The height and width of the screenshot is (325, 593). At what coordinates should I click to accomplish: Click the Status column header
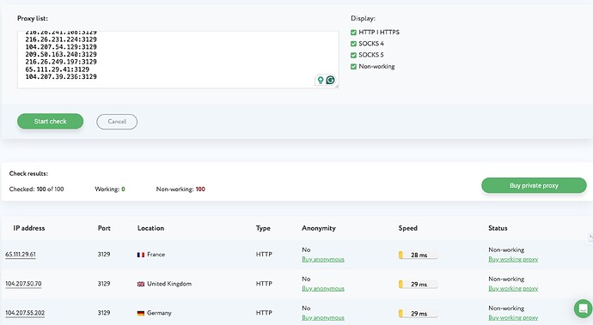(x=498, y=228)
